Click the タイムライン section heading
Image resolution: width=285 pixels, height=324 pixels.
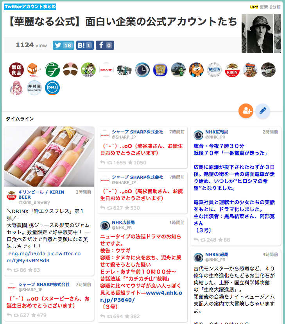pos(20,119)
